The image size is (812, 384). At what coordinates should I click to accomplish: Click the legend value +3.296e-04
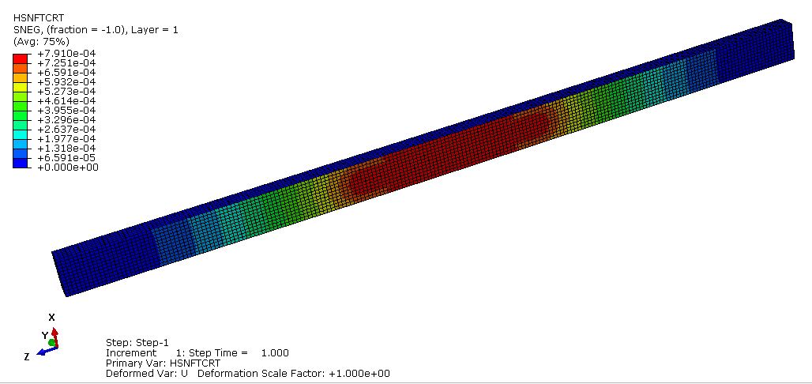(67, 120)
